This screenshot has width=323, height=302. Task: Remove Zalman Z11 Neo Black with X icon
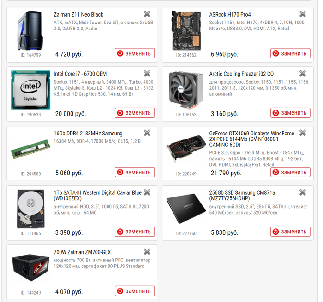(147, 14)
